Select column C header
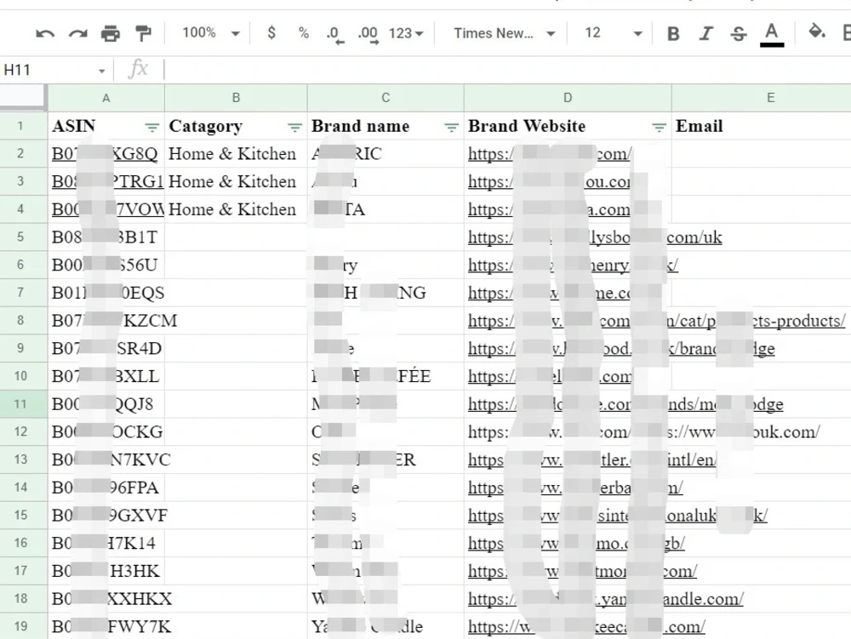This screenshot has width=851, height=639. (x=386, y=98)
